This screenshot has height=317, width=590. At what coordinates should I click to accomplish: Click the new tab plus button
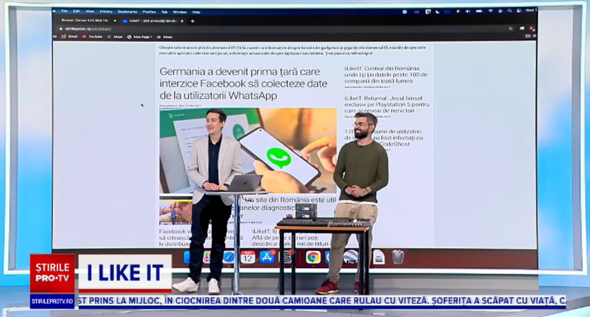[x=192, y=21]
